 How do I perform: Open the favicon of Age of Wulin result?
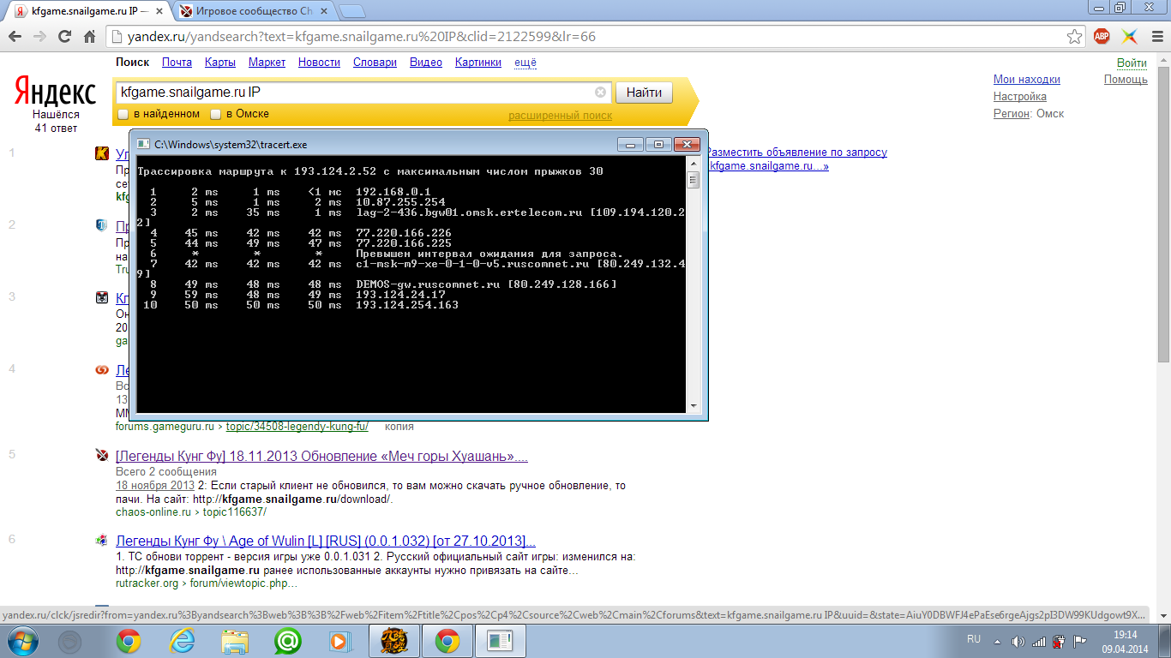101,541
